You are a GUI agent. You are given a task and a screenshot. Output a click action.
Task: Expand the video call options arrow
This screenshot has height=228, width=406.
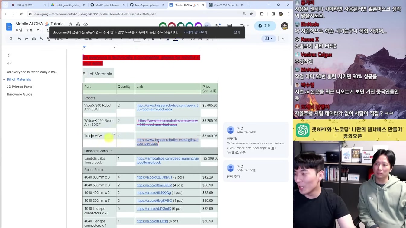(x=248, y=26)
